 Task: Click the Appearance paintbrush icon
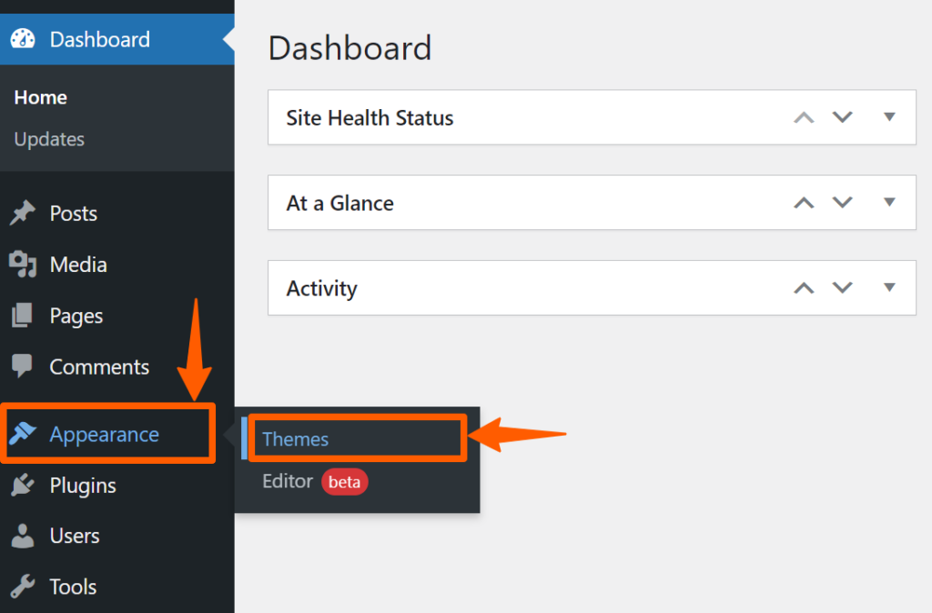click(23, 435)
